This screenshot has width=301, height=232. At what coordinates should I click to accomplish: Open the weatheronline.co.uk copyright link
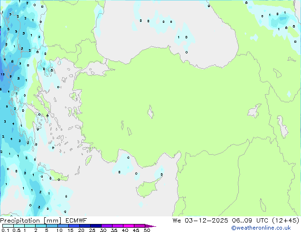tap(261, 228)
